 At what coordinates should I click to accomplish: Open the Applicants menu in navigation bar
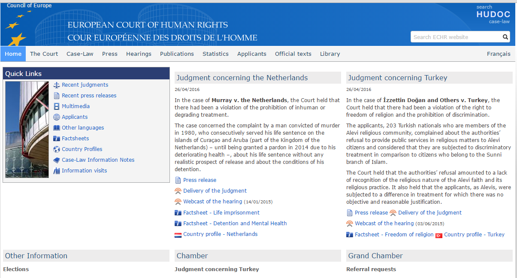(252, 54)
